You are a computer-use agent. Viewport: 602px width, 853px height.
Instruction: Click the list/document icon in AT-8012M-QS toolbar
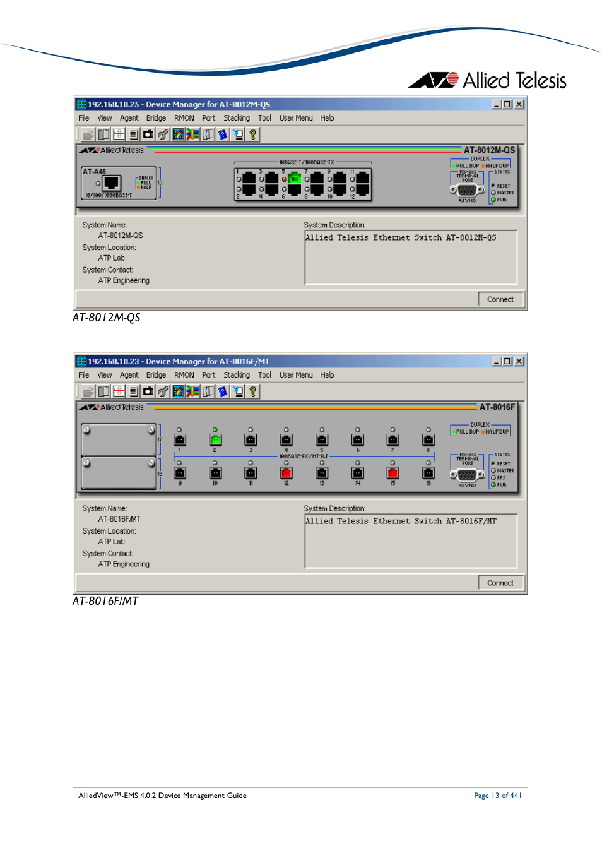coord(133,134)
